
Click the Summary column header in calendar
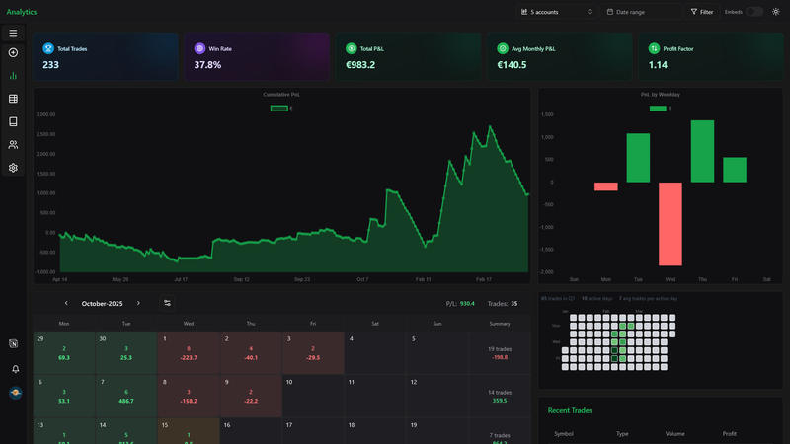tap(500, 324)
